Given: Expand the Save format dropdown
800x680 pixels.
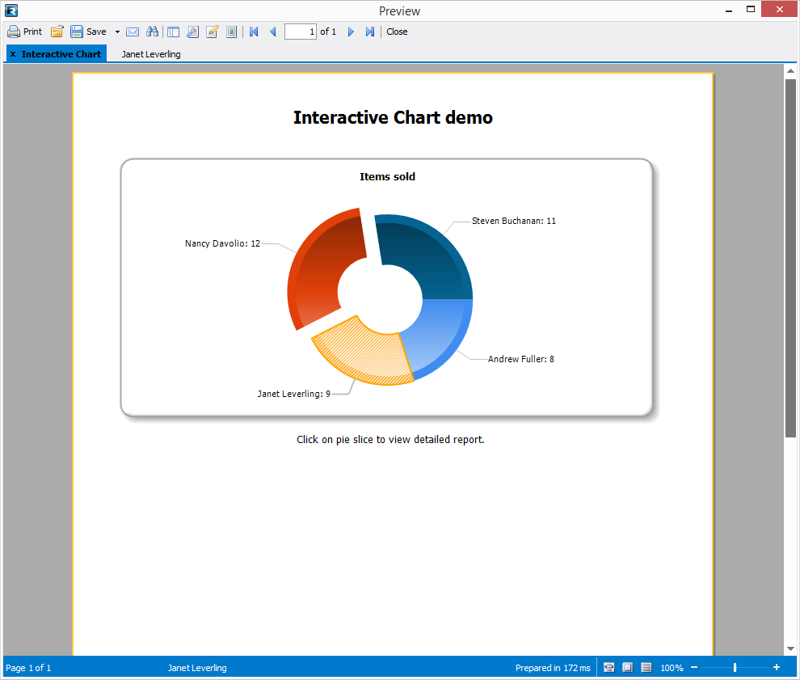Looking at the screenshot, I should tap(116, 32).
